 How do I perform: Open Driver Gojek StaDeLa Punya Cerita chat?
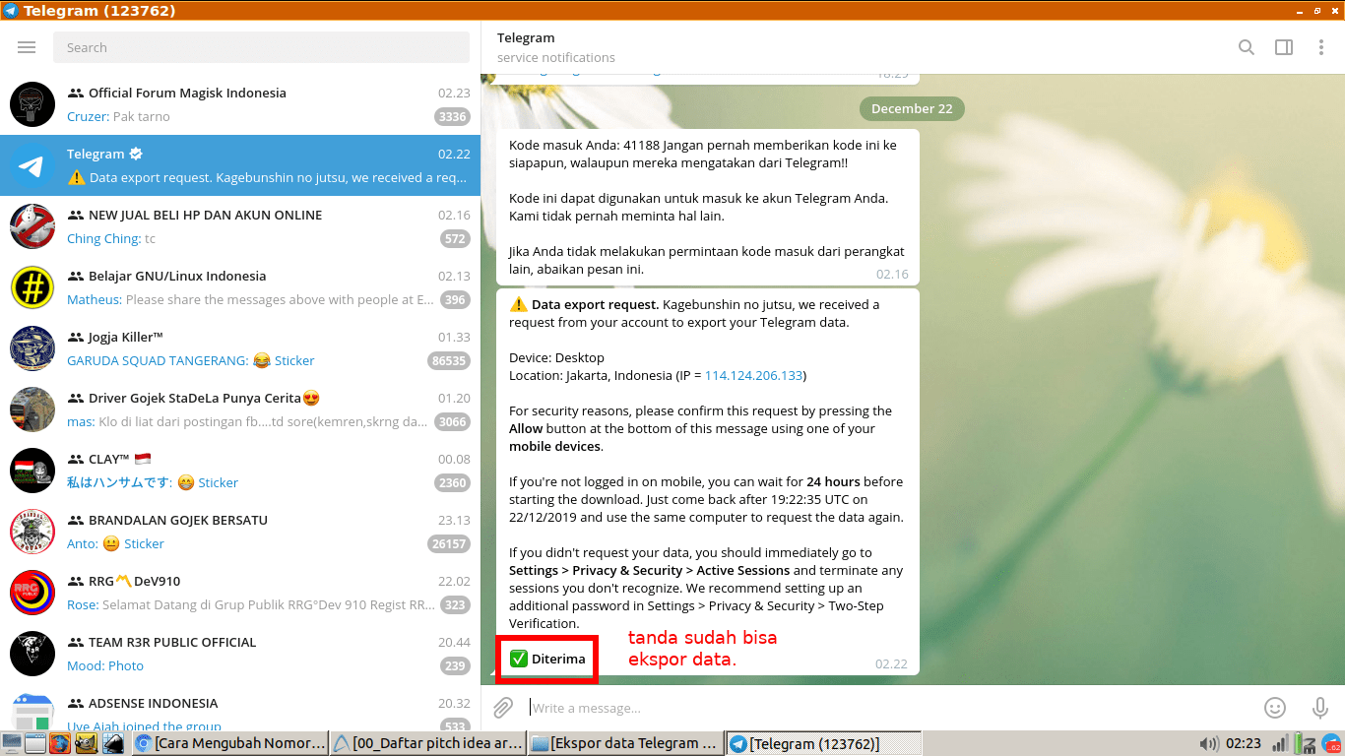point(240,409)
